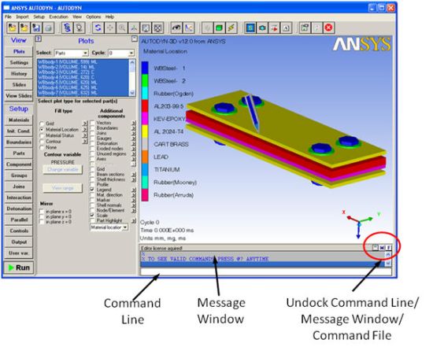
Task: Click the floppy disk Save icon
Action: pyautogui.click(x=36, y=28)
